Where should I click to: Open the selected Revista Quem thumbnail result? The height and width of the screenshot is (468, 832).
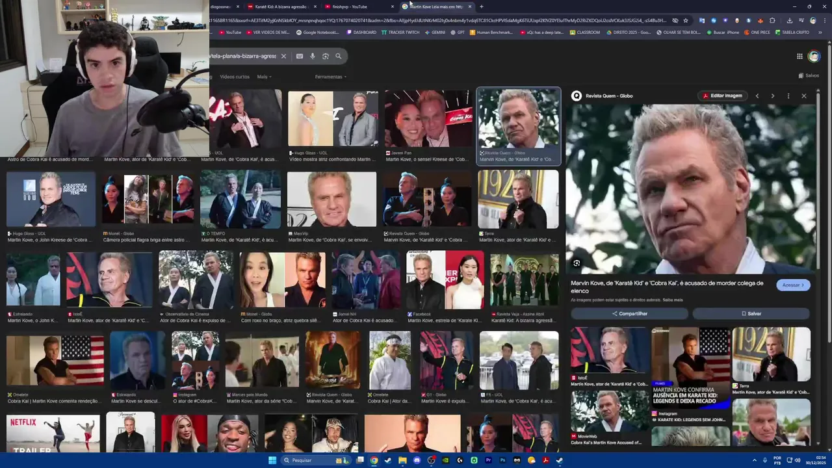pos(519,126)
